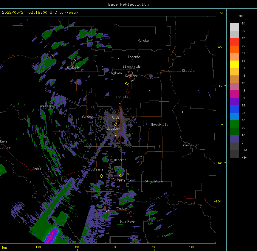Click the Lake Louise label

pos(5,144)
